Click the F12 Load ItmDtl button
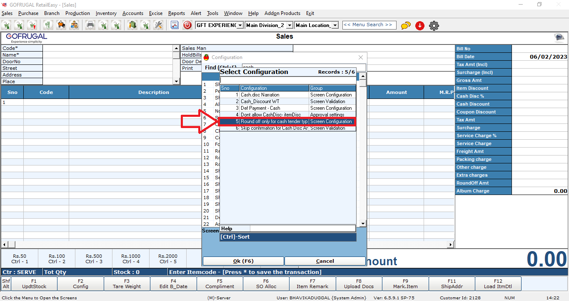The image size is (569, 301). 498,284
